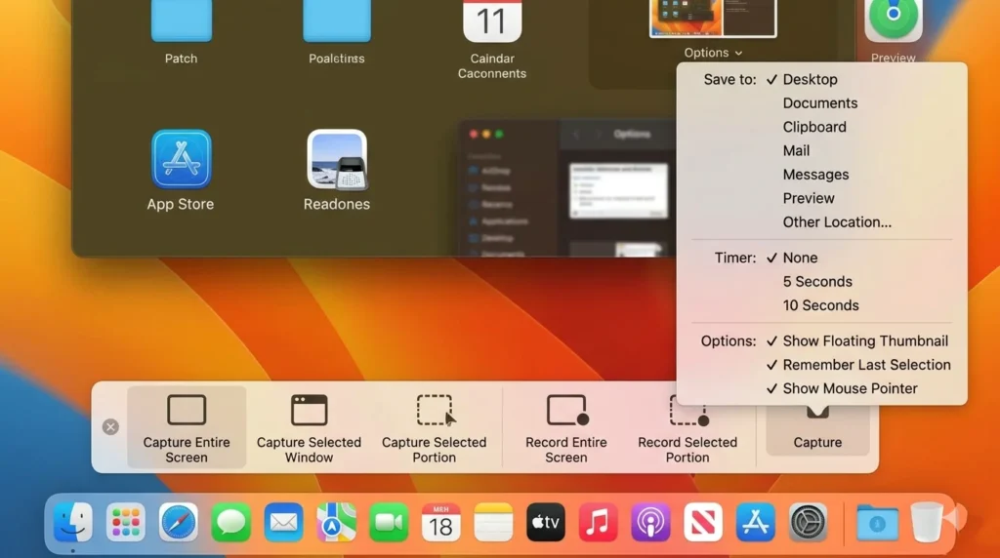
Task: Open News in the Dock
Action: [703, 522]
